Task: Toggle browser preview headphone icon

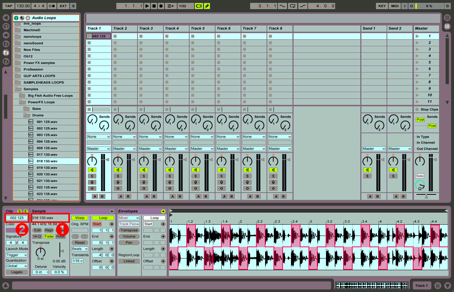Action: click(16, 18)
